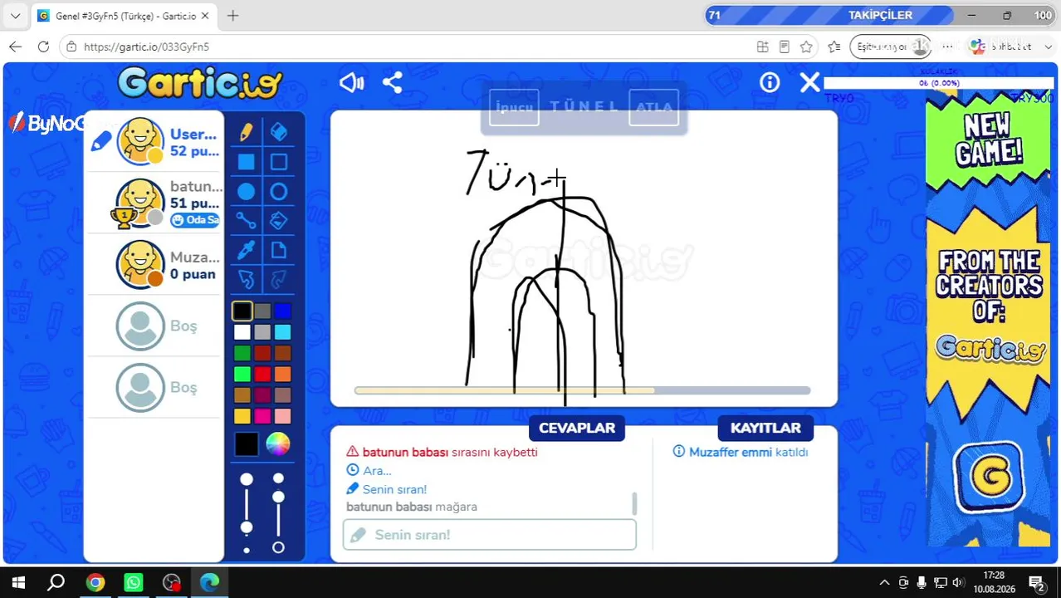Pick the blue color swatch
The height and width of the screenshot is (598, 1061).
283,311
